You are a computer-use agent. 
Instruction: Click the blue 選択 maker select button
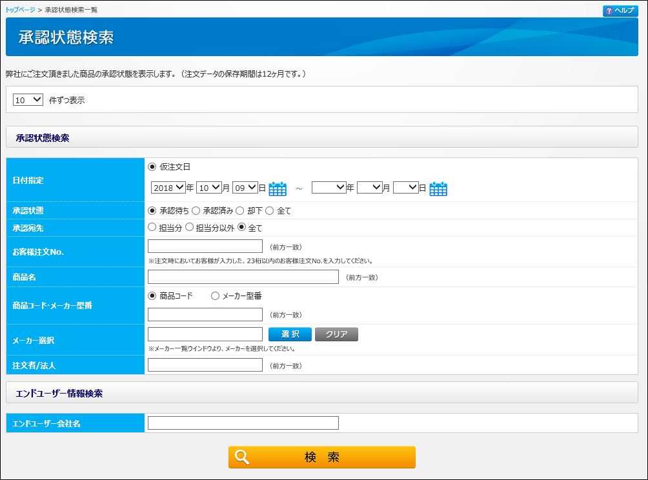tap(290, 334)
